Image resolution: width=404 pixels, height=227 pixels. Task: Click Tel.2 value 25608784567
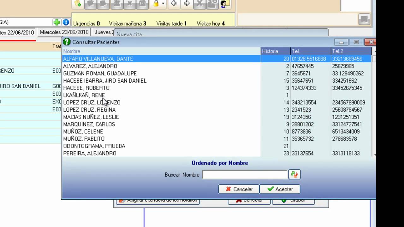pos(347,110)
